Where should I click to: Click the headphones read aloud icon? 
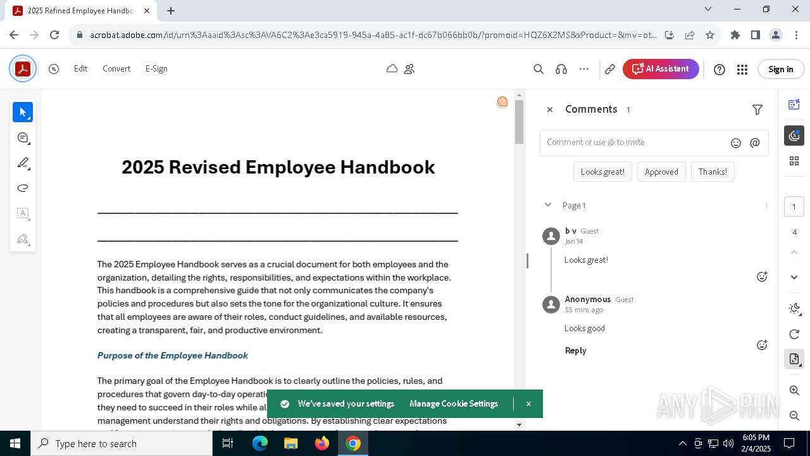point(561,69)
